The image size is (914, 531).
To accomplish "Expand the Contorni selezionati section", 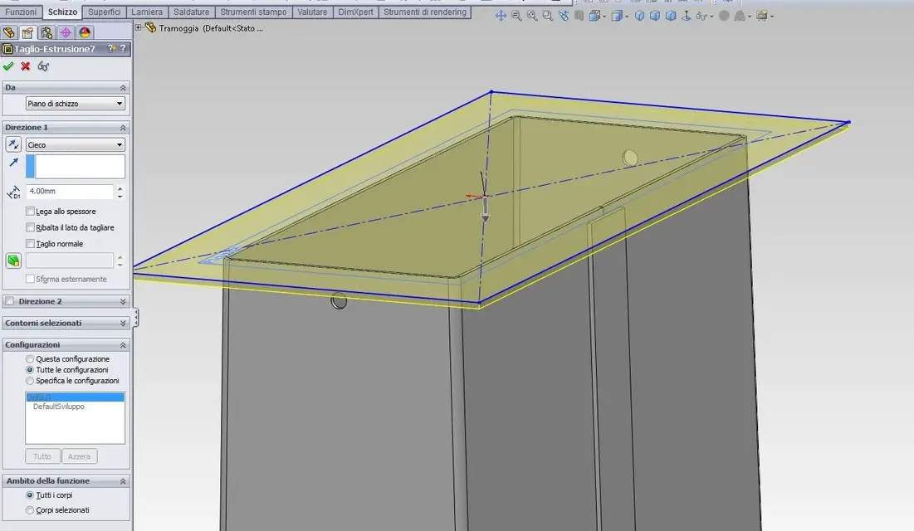I will coord(123,323).
